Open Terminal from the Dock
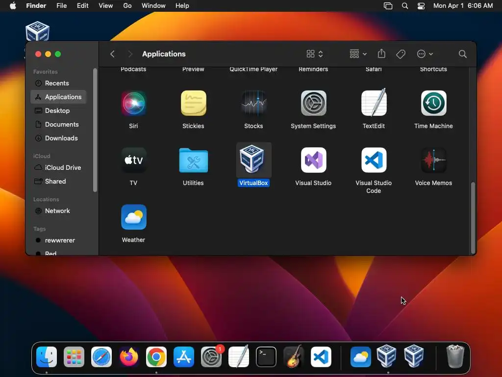 (266, 357)
